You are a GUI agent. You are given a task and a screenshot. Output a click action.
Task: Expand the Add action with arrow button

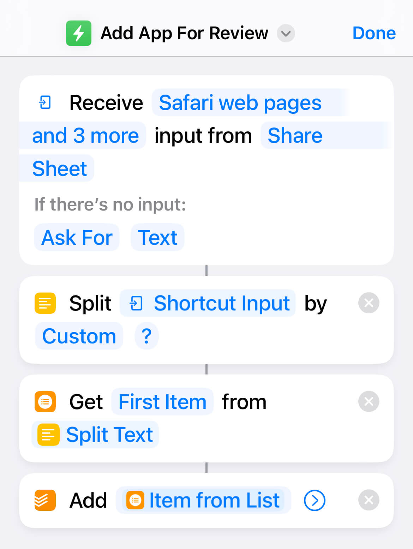tap(314, 500)
